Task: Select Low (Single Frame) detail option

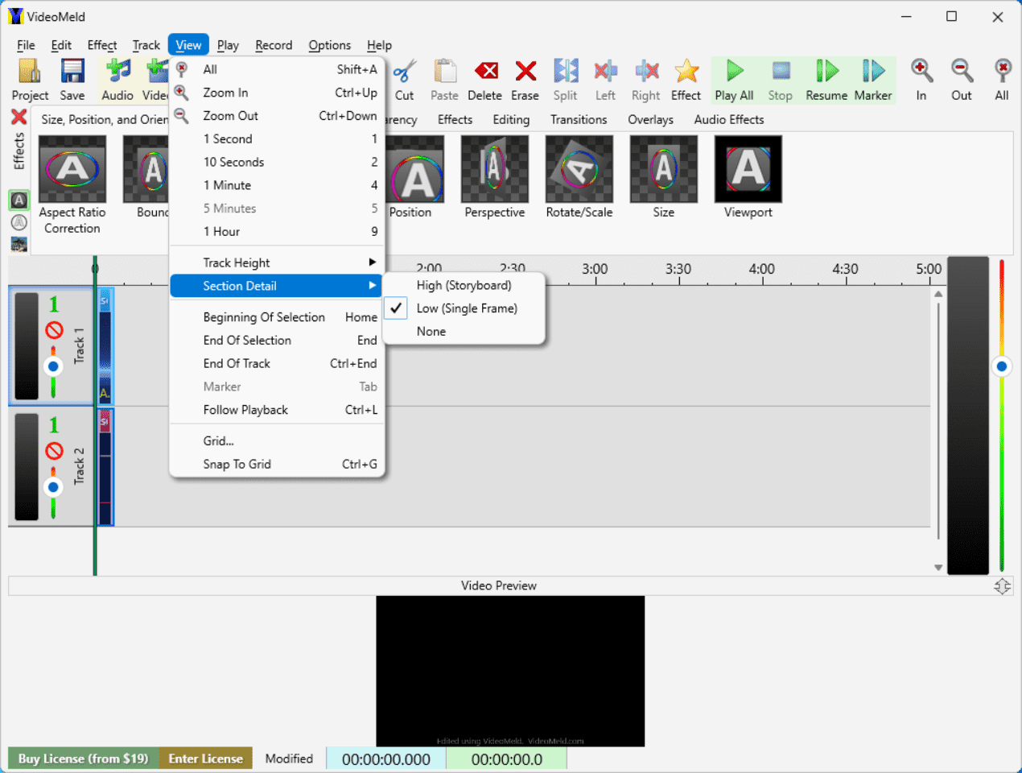Action: tap(464, 308)
